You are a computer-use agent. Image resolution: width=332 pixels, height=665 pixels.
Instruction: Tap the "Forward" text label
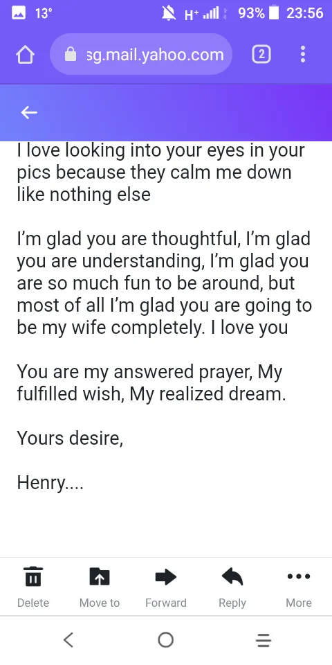coord(165,603)
